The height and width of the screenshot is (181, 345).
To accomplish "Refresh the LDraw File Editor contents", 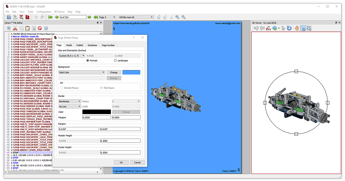I will [x=46, y=28].
